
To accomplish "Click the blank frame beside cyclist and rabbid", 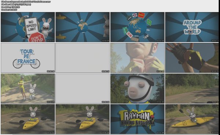I will click(x=82, y=89).
